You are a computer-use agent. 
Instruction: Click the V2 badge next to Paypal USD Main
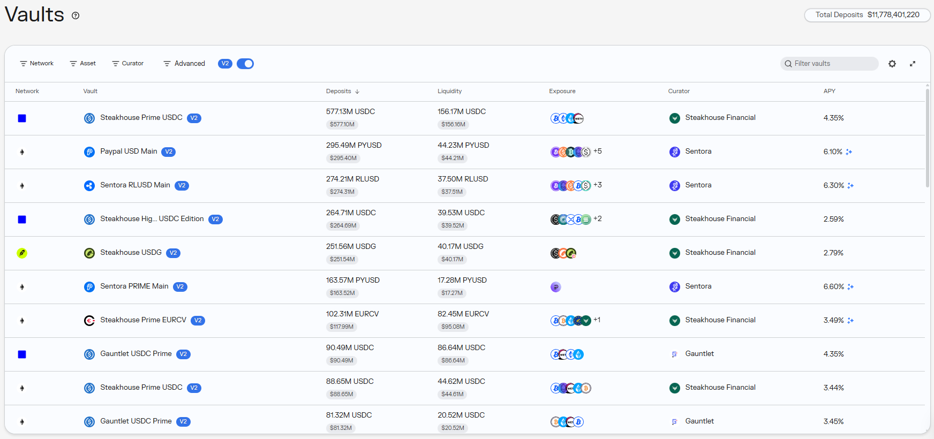click(x=169, y=152)
